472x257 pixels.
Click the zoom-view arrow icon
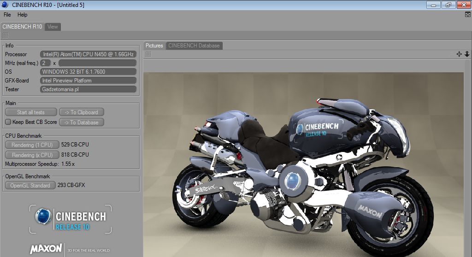point(467,54)
